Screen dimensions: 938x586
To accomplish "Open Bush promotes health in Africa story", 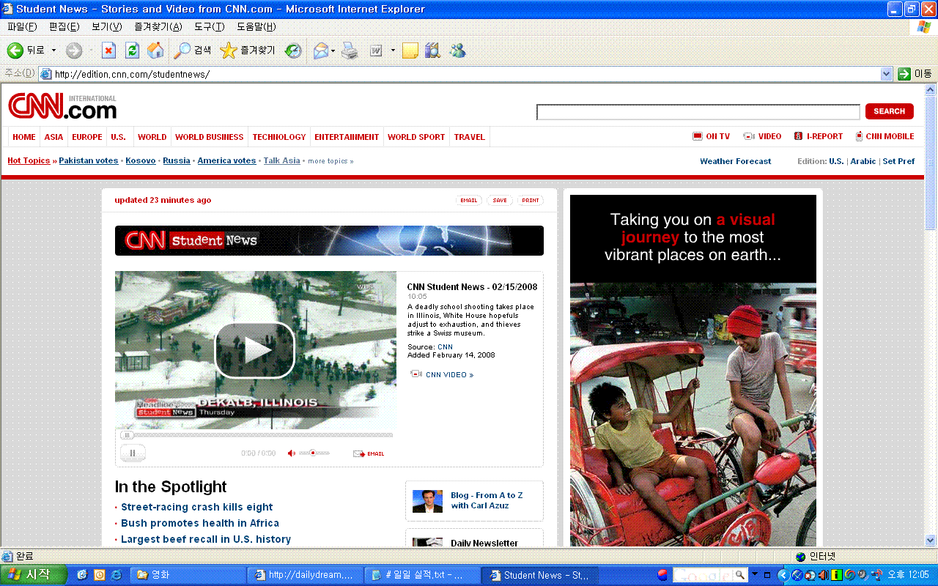I will tap(200, 523).
